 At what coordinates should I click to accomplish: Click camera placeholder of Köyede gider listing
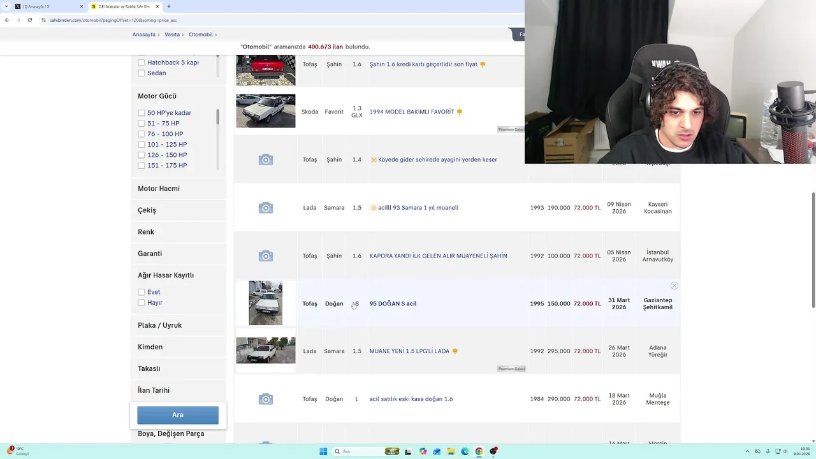click(x=266, y=160)
